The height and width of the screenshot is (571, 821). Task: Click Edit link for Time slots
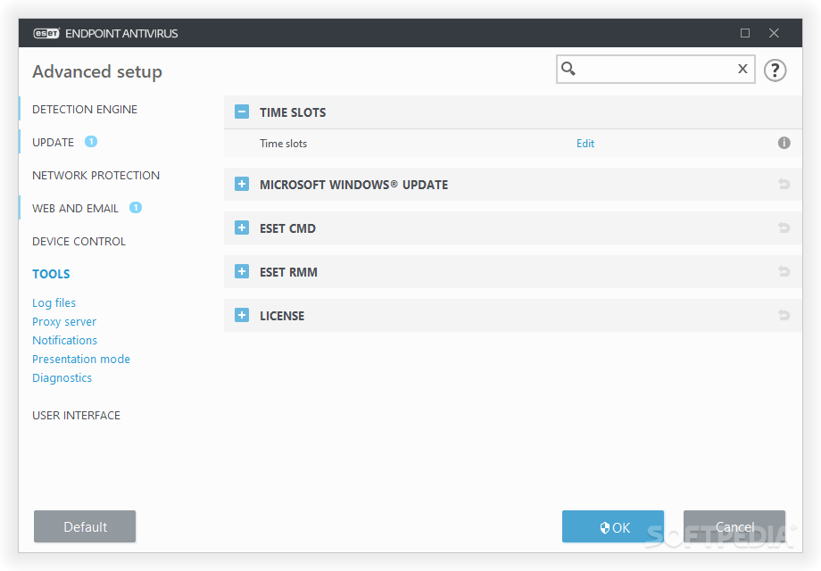(585, 144)
